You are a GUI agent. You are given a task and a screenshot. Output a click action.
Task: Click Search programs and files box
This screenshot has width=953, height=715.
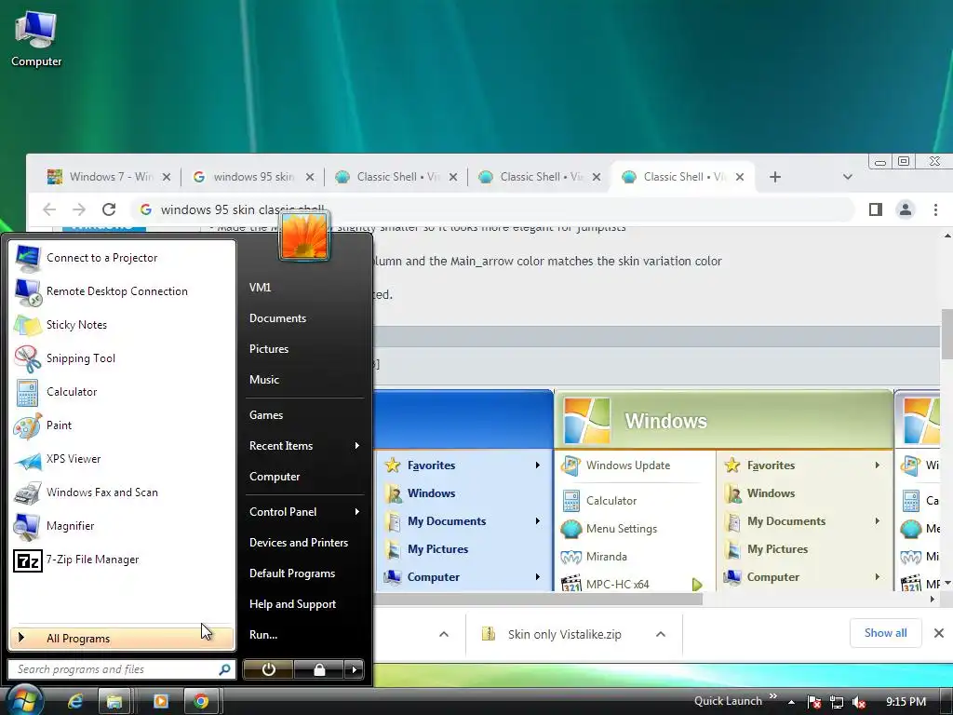122,669
